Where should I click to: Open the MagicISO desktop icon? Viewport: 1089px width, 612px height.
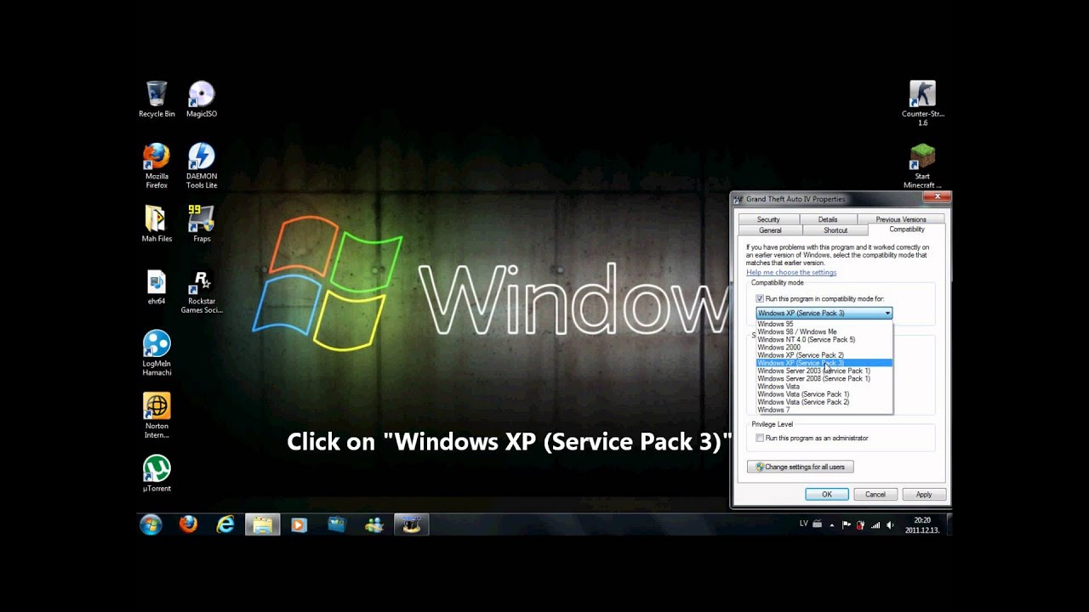[x=202, y=99]
